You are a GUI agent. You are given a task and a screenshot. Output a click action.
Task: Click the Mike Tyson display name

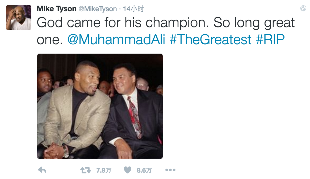click(56, 9)
